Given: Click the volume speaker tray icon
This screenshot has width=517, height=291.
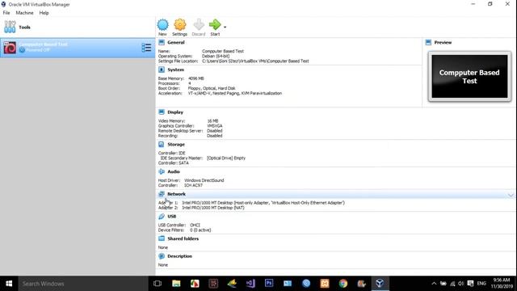Looking at the screenshot, I should (461, 284).
